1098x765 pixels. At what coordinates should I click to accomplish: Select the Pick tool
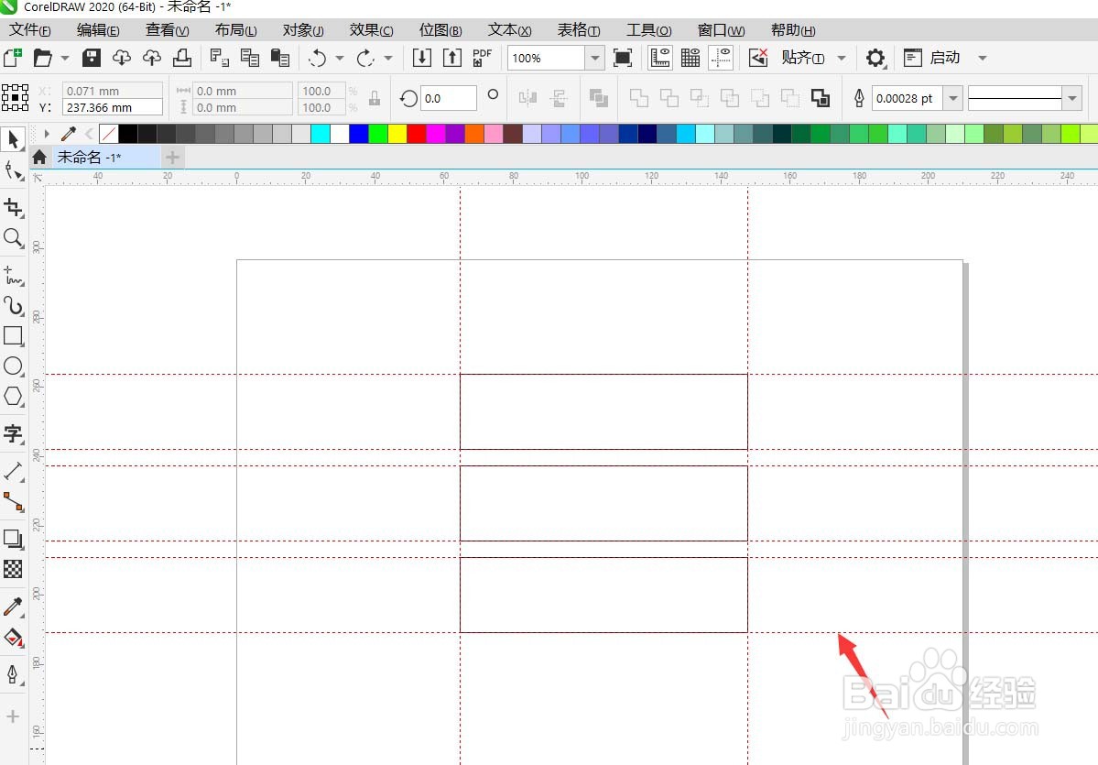13,139
